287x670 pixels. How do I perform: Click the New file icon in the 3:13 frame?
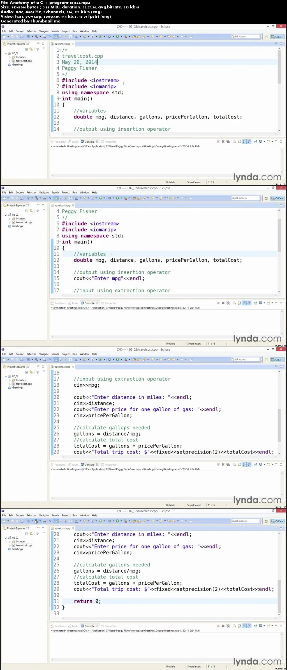[4, 37]
